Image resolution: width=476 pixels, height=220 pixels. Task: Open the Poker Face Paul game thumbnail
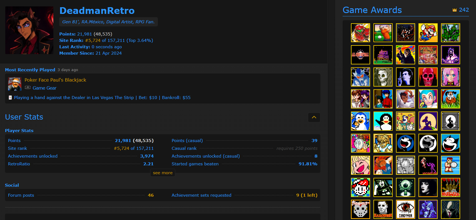(x=15, y=84)
